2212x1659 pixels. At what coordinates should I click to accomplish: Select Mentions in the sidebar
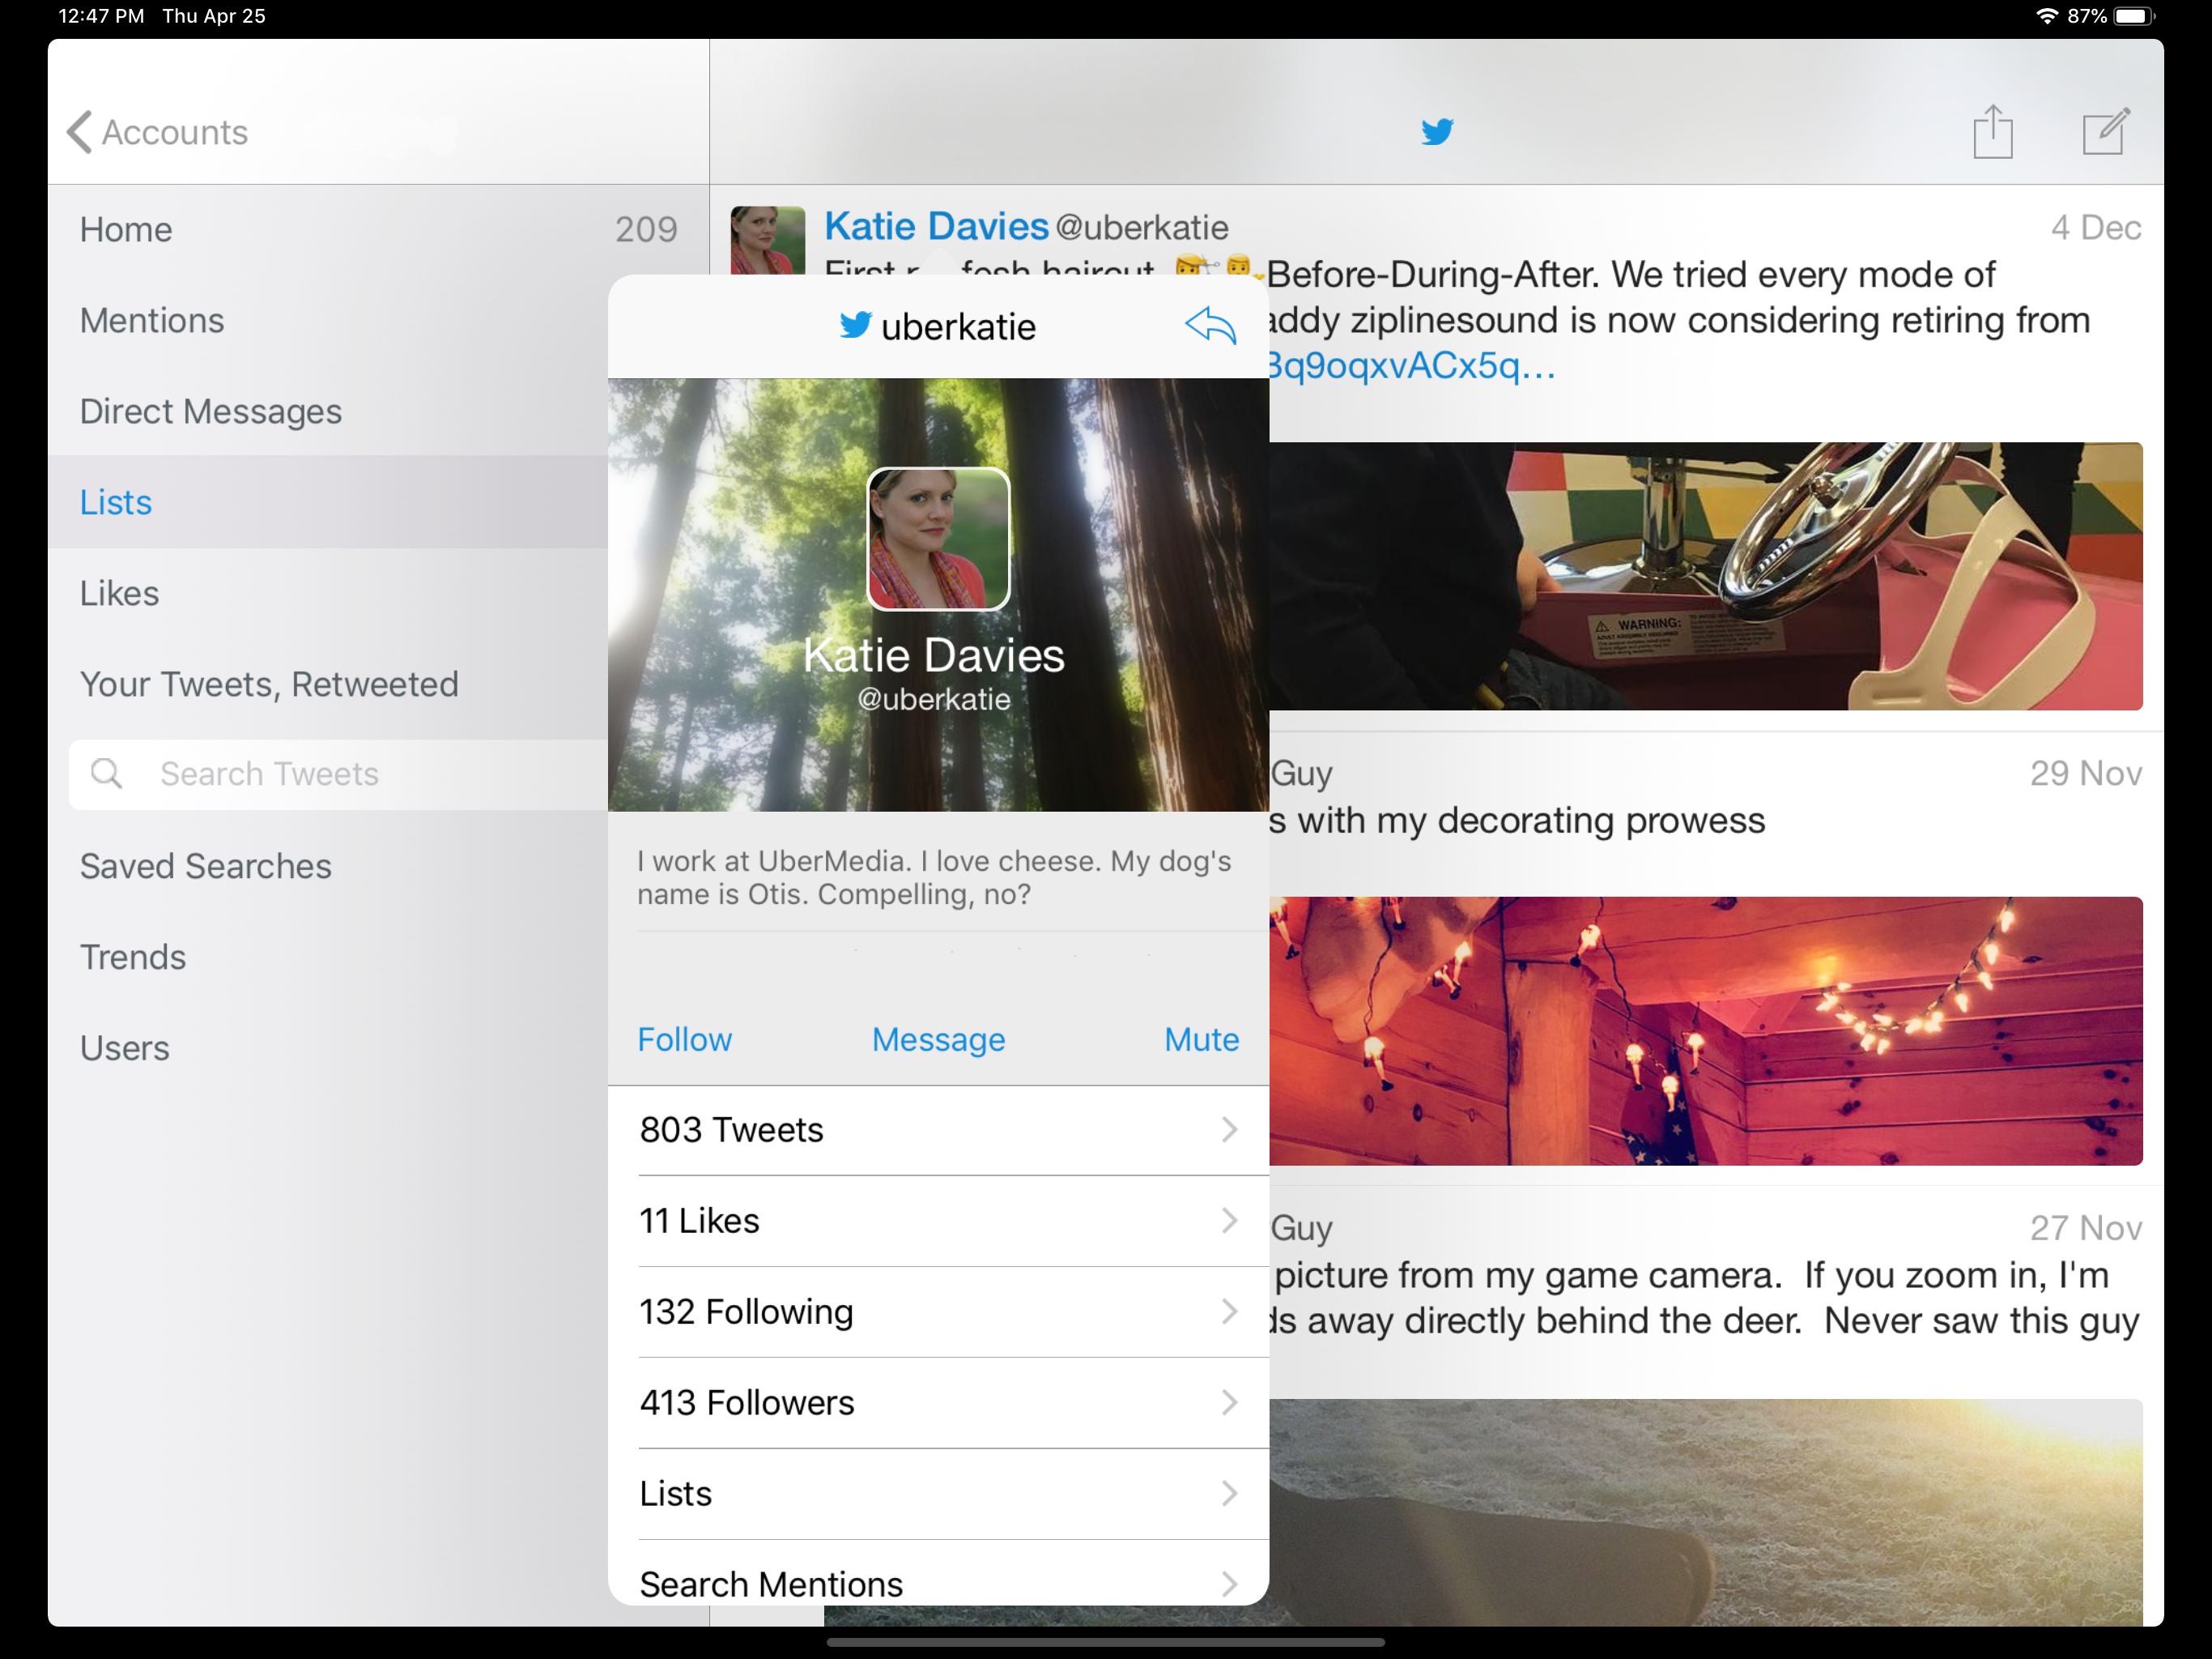coord(152,320)
